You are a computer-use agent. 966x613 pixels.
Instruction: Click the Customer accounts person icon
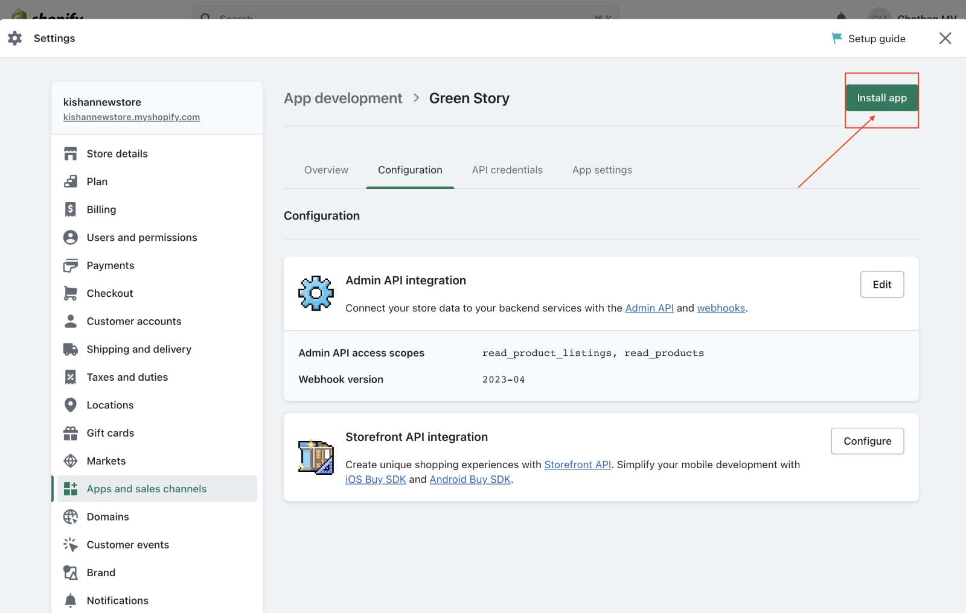pos(71,321)
